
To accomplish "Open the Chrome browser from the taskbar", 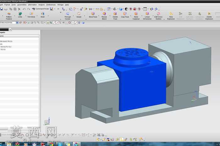I will [x=52, y=144].
